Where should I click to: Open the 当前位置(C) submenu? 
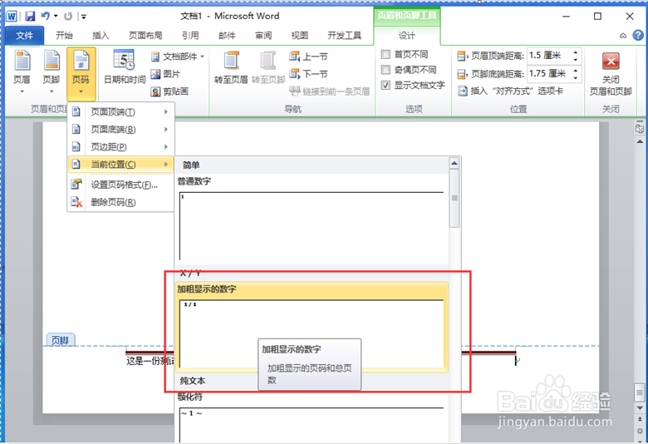pyautogui.click(x=120, y=165)
